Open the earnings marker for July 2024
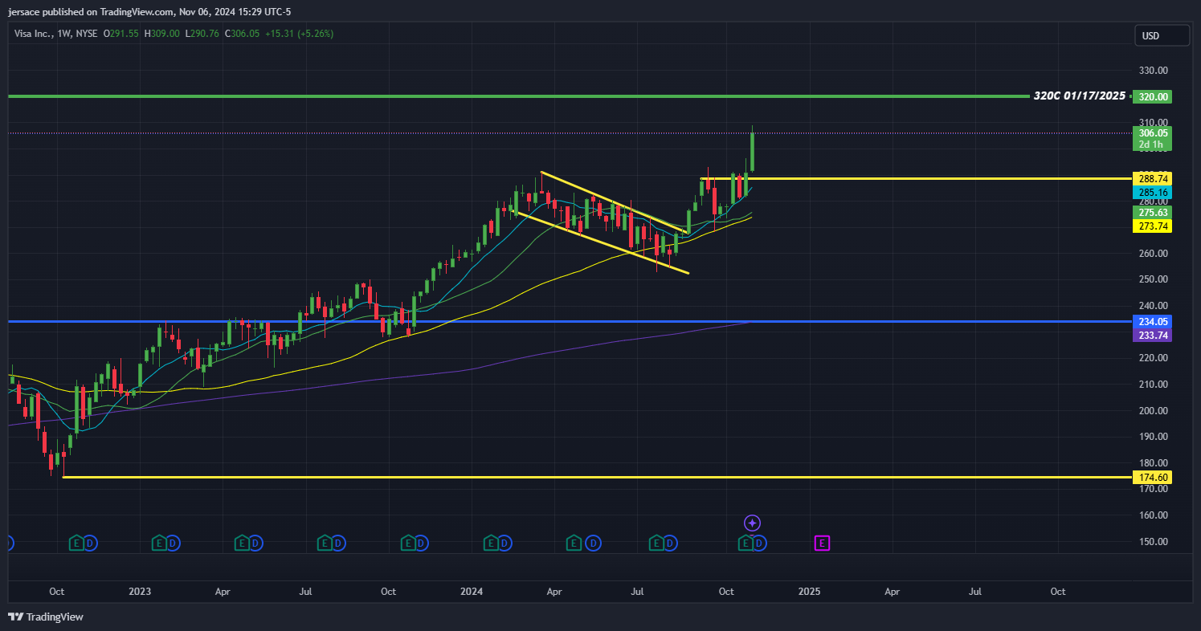The width and height of the screenshot is (1201, 631). pos(656,543)
